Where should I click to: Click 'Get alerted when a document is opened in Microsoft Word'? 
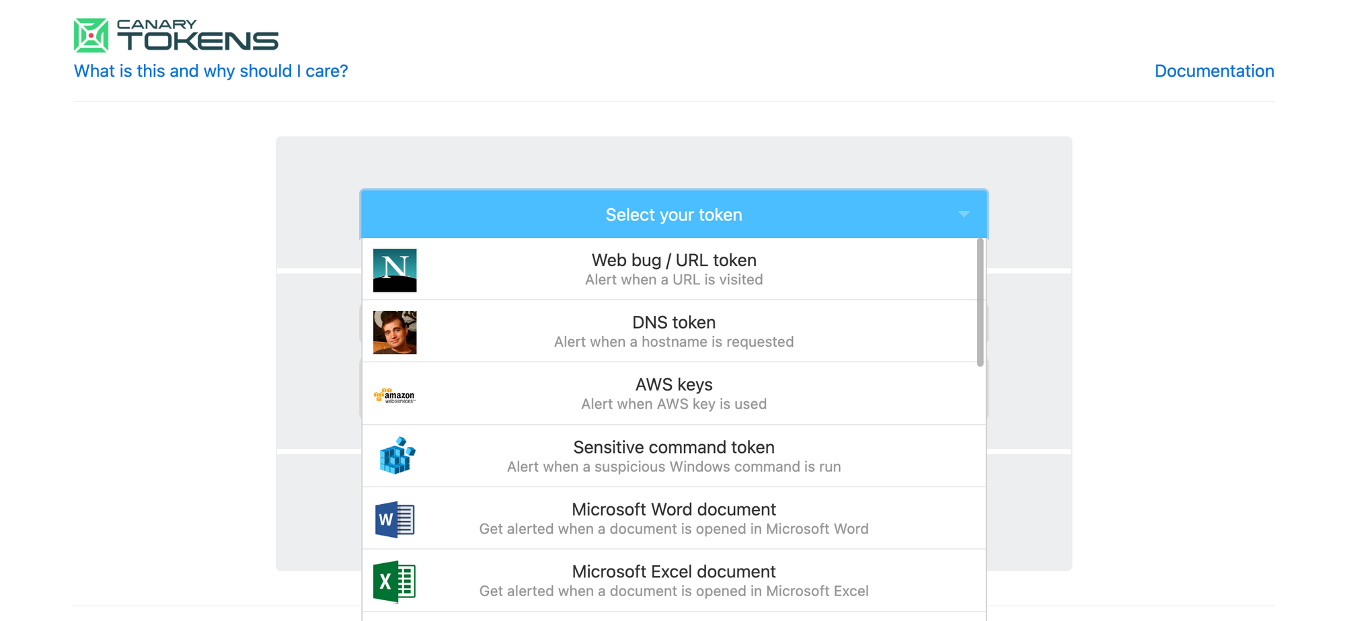pos(674,529)
